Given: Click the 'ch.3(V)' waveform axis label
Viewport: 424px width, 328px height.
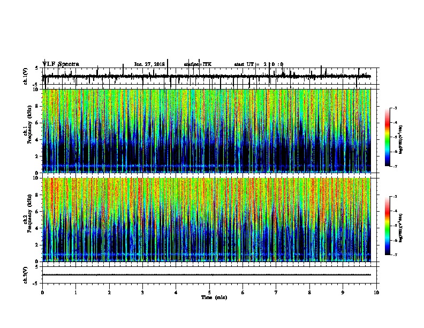Looking at the screenshot, I should click(x=26, y=275).
